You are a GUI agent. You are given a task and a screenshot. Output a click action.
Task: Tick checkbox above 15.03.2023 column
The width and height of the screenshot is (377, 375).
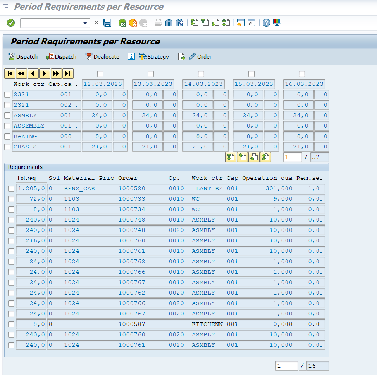pyautogui.click(x=251, y=74)
